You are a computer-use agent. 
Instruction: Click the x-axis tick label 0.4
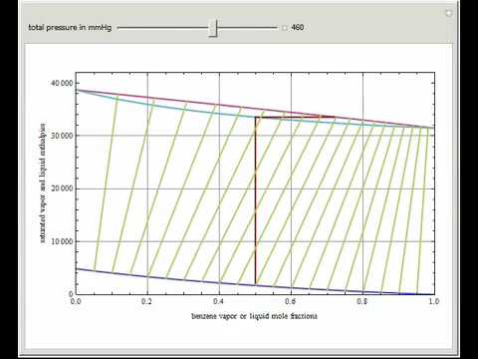[x=219, y=301]
